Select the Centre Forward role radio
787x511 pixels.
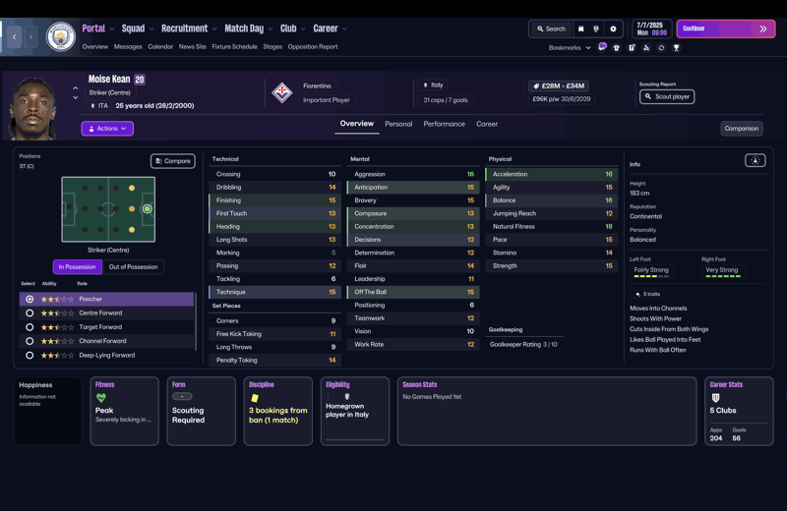[30, 312]
